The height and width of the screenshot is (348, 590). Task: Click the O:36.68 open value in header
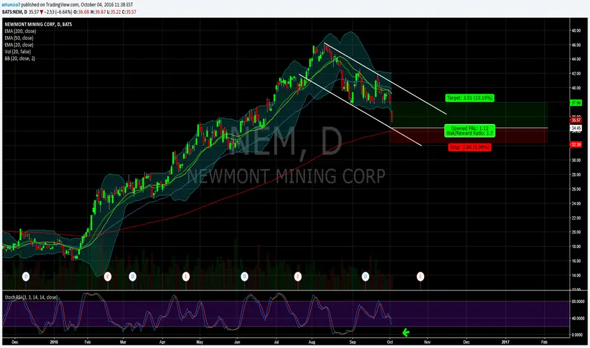pyautogui.click(x=81, y=12)
